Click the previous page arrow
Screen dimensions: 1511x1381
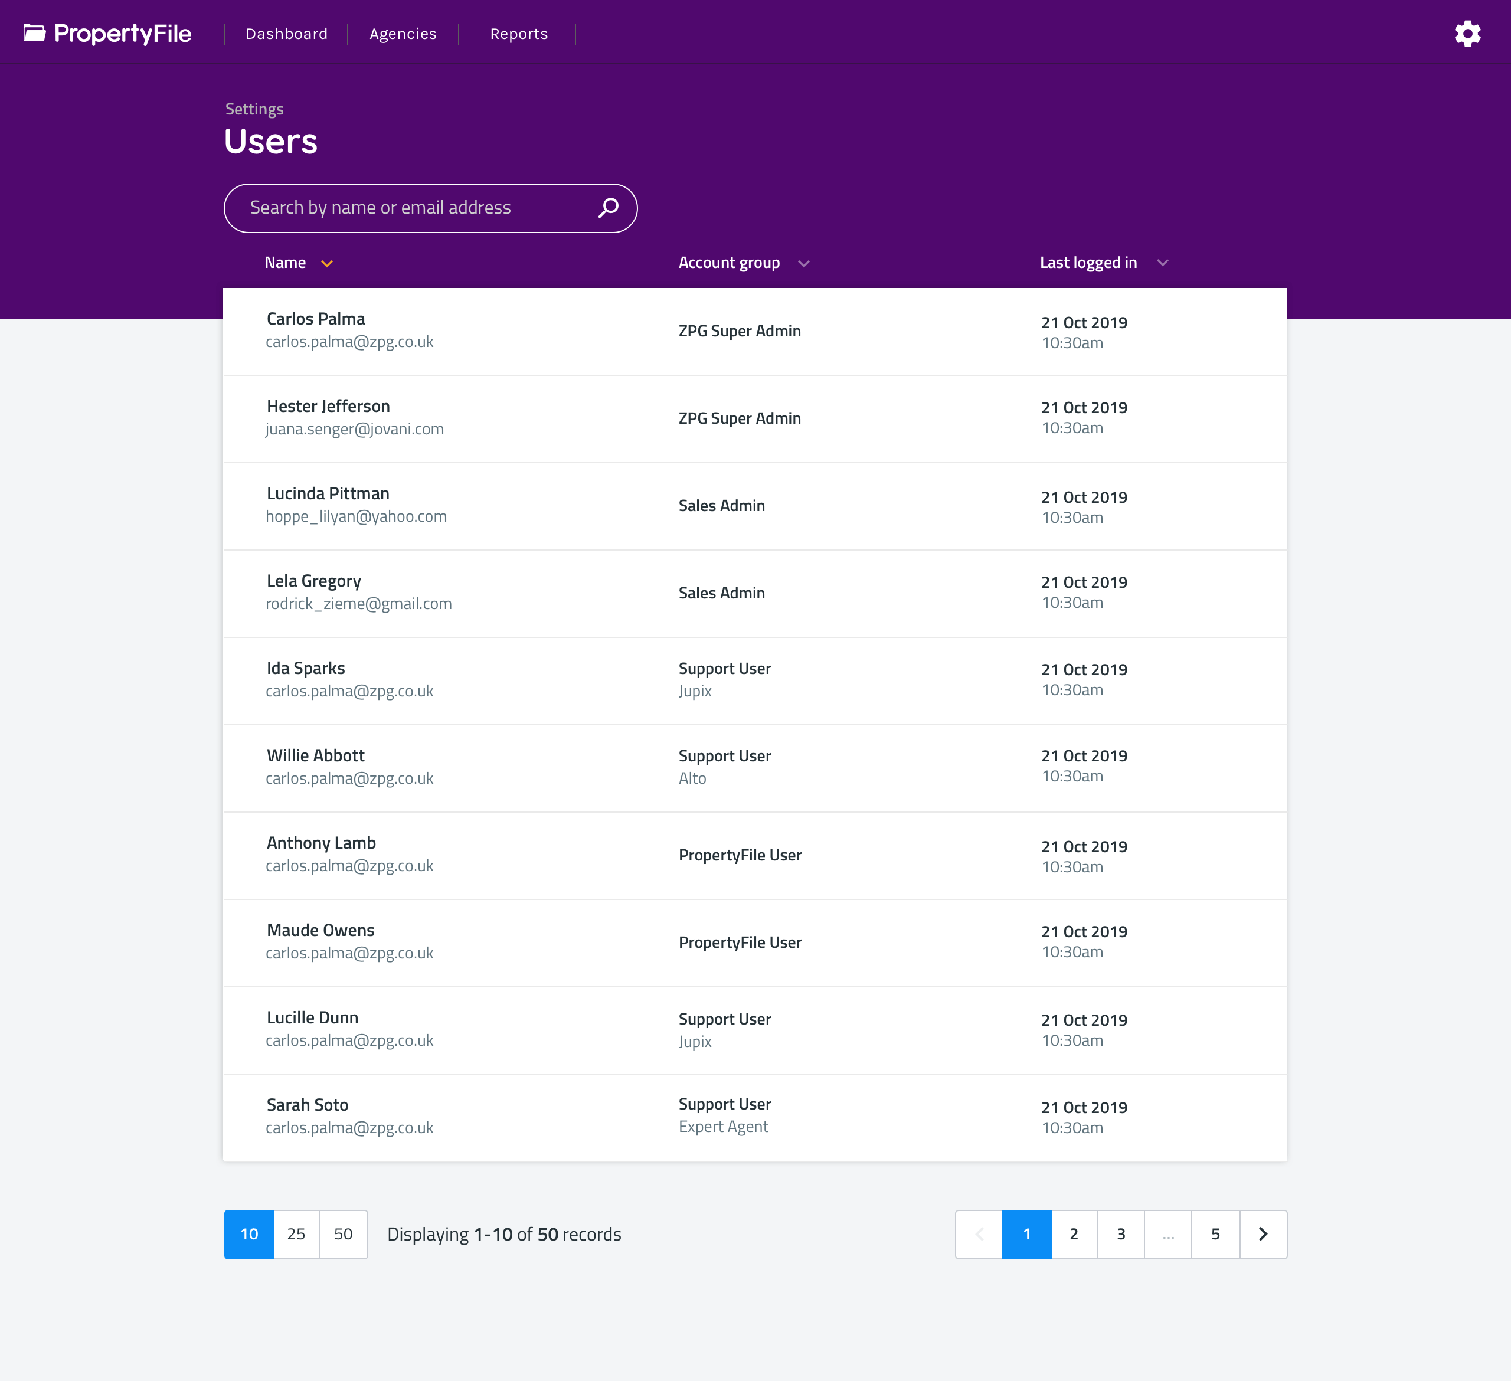(x=979, y=1234)
